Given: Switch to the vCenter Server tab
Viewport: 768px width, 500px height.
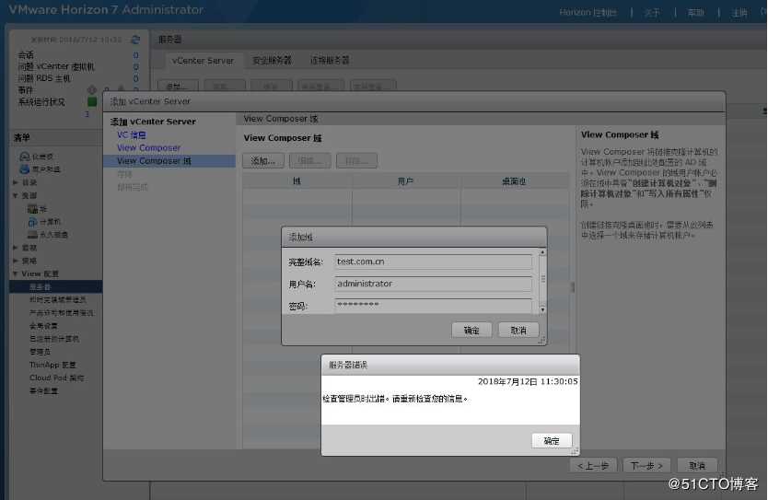Looking at the screenshot, I should coord(203,61).
